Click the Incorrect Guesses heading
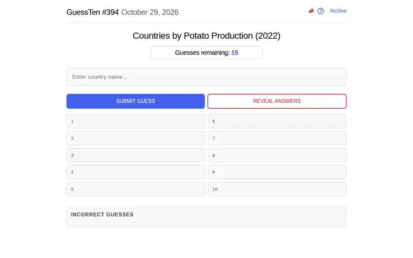The width and height of the screenshot is (413, 258). [102, 215]
